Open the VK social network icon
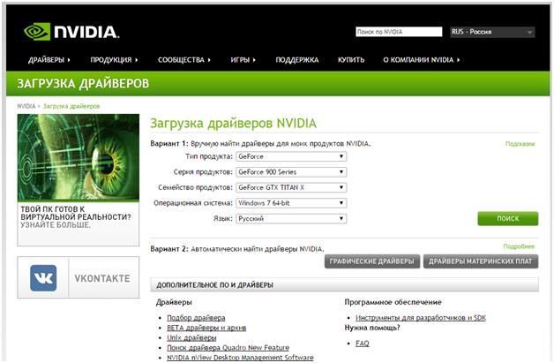Image resolution: width=554 pixels, height=363 pixels. (x=43, y=278)
